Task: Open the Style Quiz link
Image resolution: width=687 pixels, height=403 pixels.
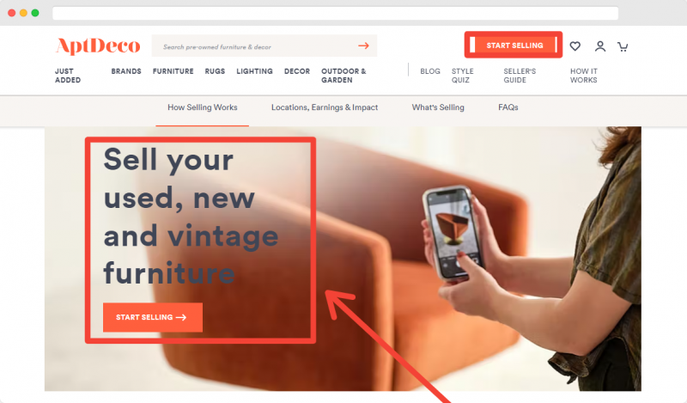Action: click(x=463, y=76)
